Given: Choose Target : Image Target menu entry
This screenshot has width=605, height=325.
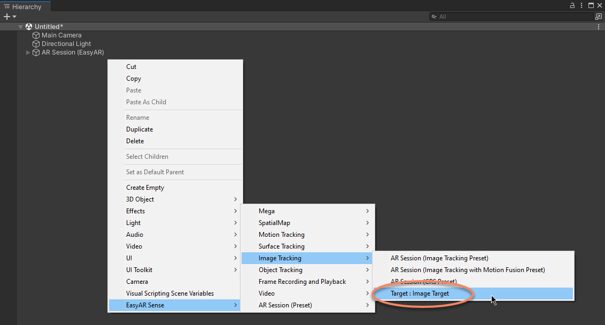Looking at the screenshot, I should 420,293.
